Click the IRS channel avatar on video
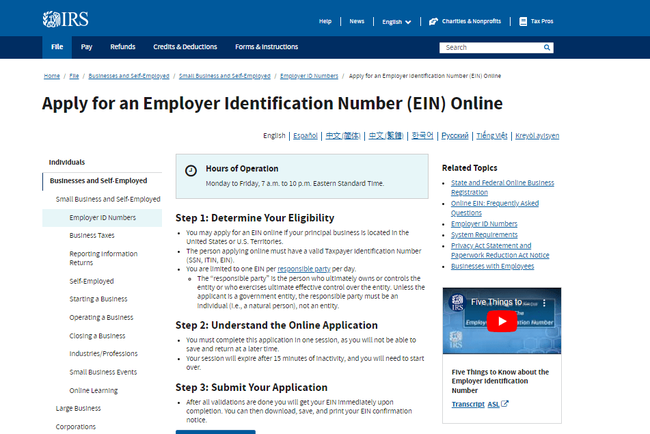The width and height of the screenshot is (650, 434). [457, 302]
